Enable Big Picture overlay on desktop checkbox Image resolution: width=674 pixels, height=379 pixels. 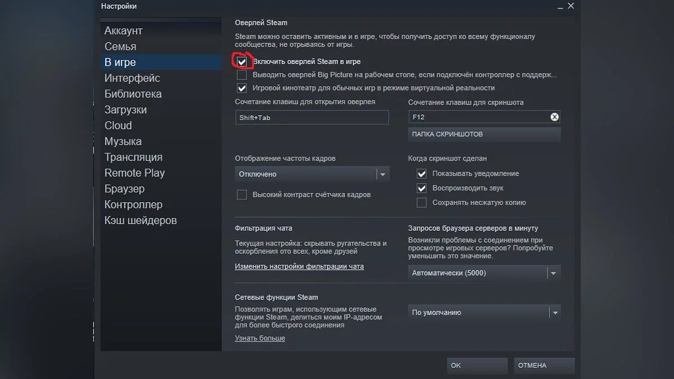click(242, 75)
